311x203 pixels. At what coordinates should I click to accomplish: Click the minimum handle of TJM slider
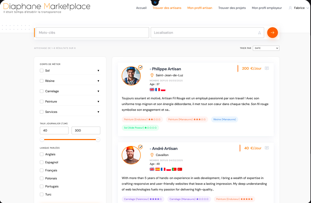pos(42,139)
